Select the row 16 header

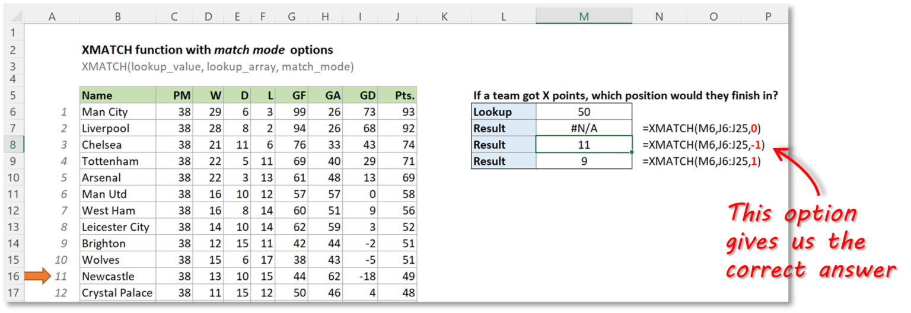(x=14, y=276)
